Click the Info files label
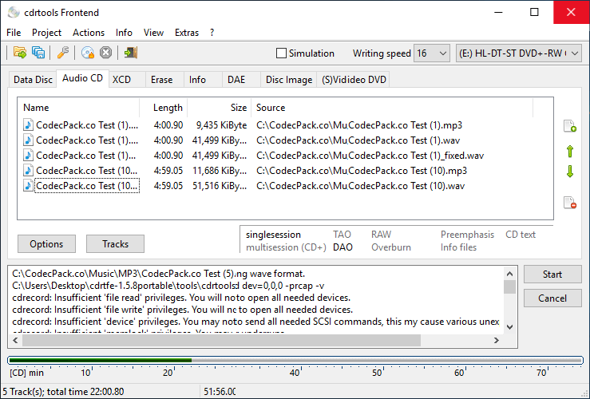The height and width of the screenshot is (399, 590). [x=459, y=247]
